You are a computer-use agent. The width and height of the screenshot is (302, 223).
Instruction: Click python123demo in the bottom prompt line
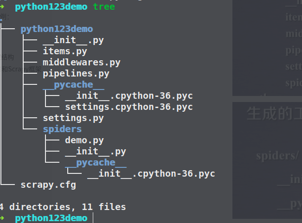[51, 218]
